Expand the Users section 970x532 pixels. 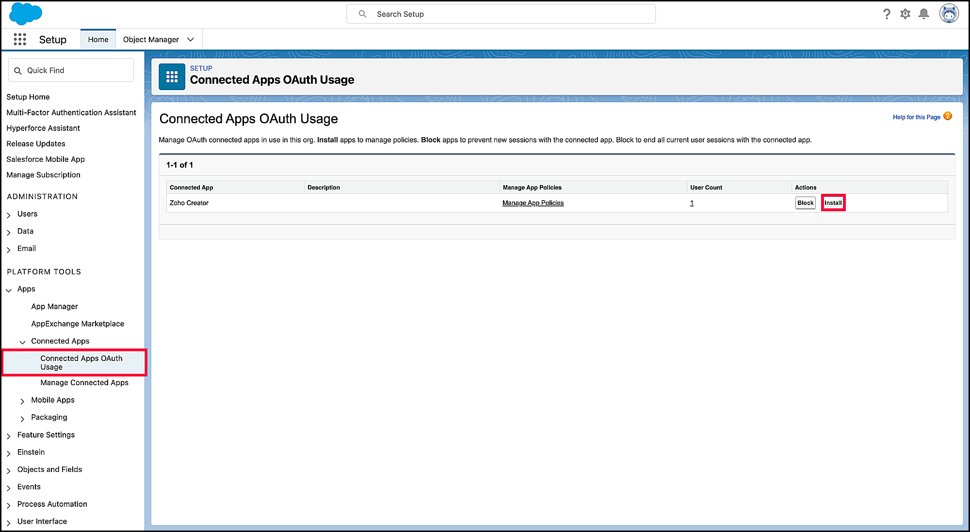point(9,215)
